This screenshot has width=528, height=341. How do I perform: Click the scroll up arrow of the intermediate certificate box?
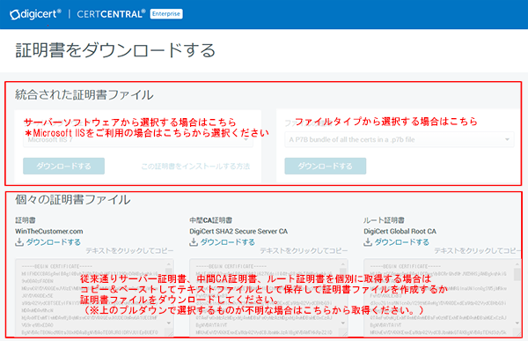(x=343, y=264)
